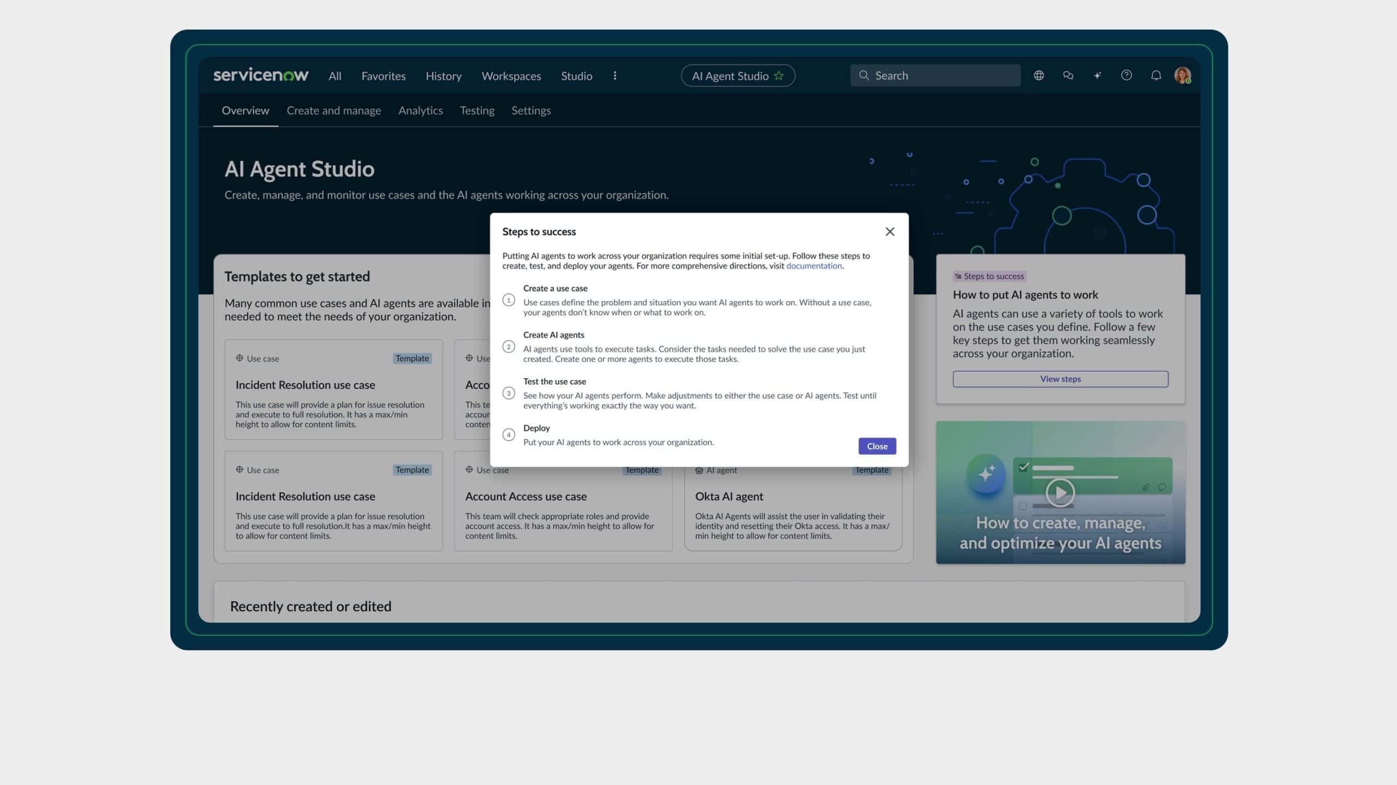The height and width of the screenshot is (785, 1397).
Task: Open bottom-row Account Access use case card
Action: pos(563,502)
